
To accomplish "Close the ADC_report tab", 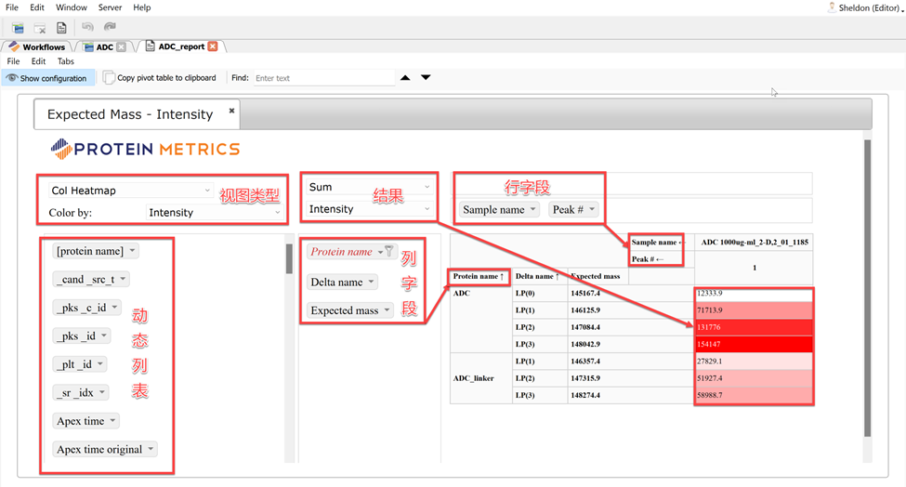I will click(213, 46).
